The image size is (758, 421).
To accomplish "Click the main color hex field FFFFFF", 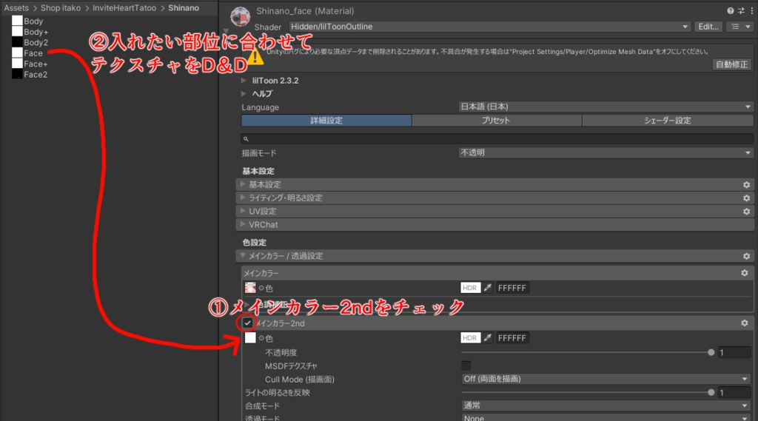I will tap(512, 288).
